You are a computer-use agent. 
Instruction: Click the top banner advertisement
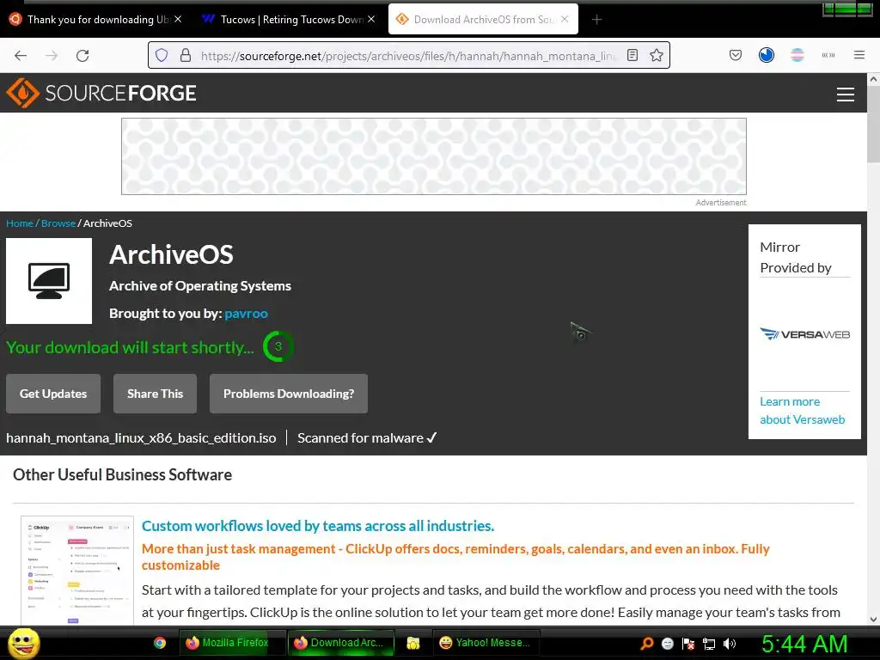(434, 156)
